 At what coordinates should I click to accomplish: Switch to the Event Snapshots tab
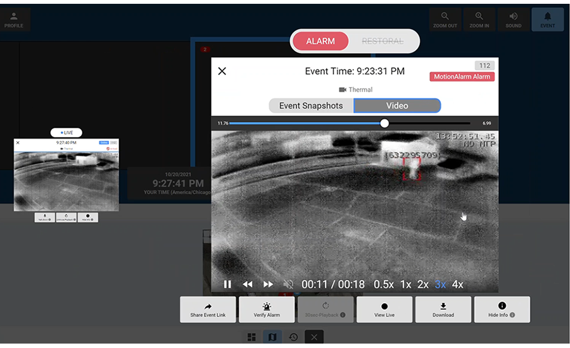(311, 106)
